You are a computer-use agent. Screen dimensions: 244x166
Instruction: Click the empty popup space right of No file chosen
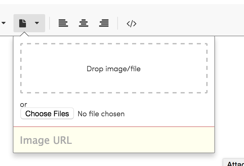(x=169, y=114)
